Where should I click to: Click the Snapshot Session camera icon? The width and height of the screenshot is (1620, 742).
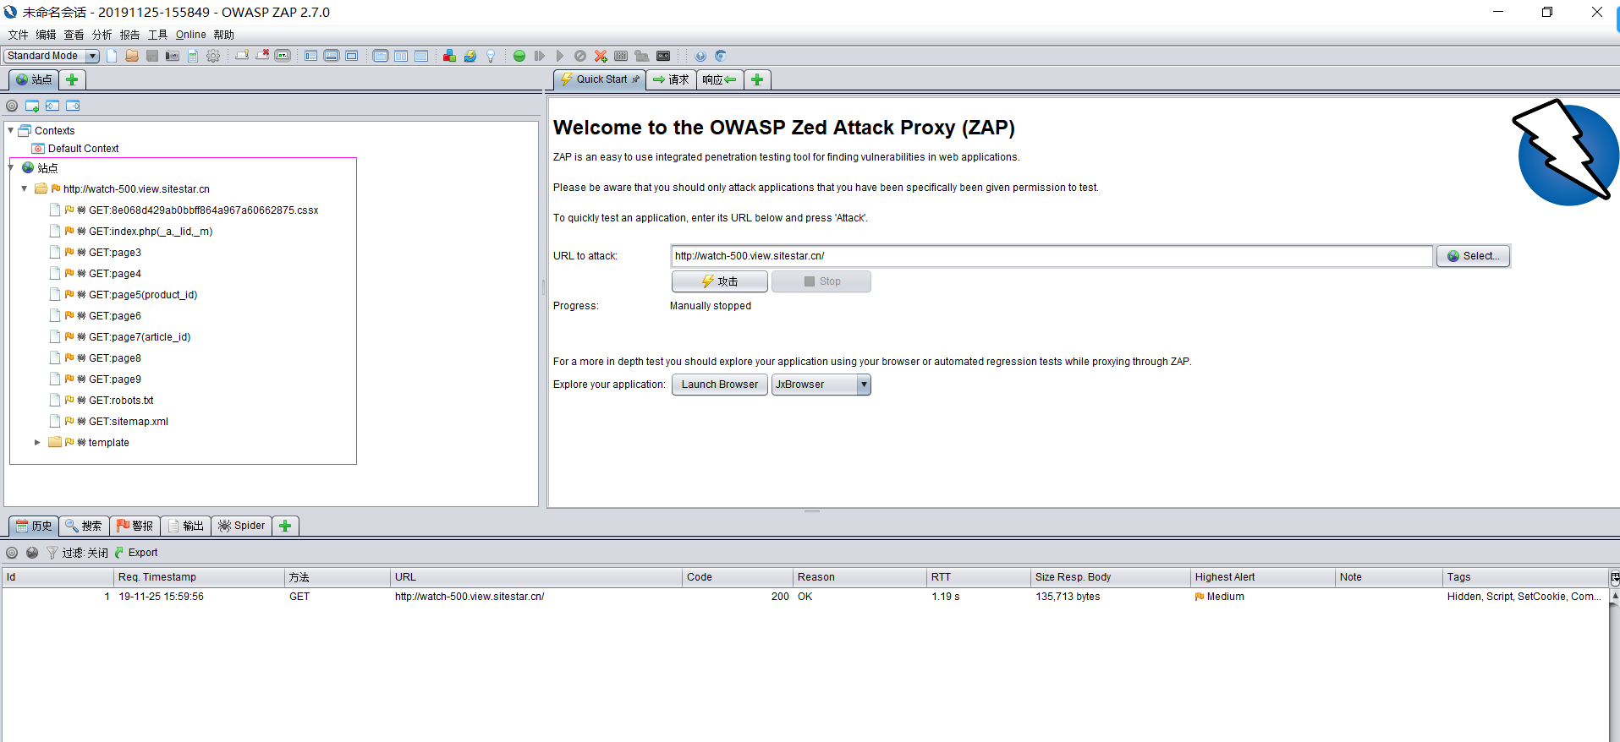(173, 56)
